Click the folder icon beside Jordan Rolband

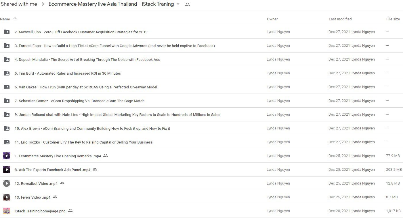click(7, 115)
